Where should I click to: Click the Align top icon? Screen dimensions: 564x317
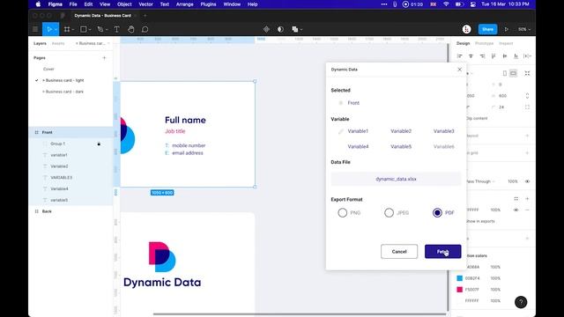click(x=493, y=56)
